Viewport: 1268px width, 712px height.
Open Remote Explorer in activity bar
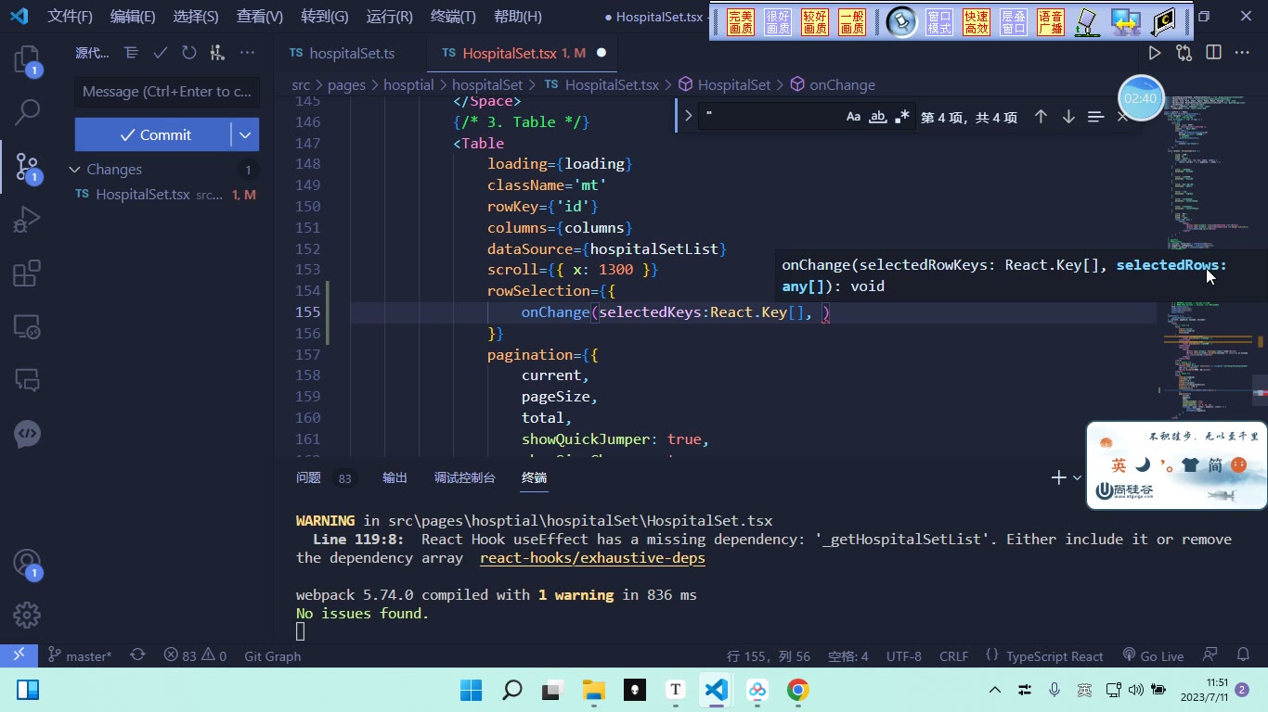(x=27, y=326)
